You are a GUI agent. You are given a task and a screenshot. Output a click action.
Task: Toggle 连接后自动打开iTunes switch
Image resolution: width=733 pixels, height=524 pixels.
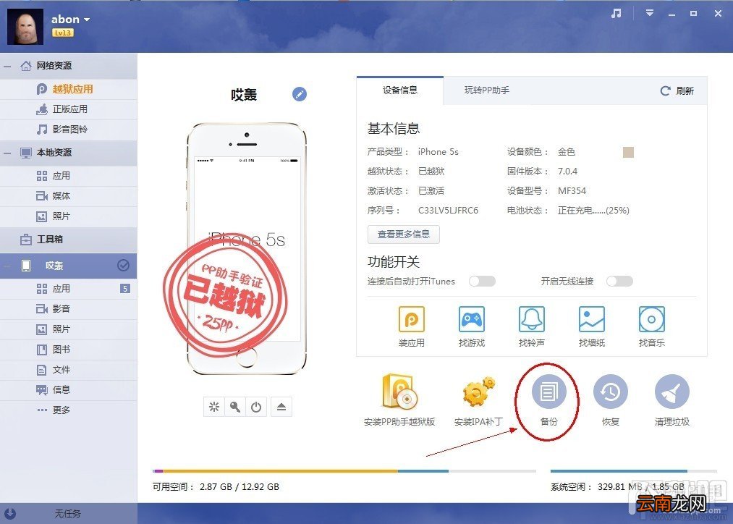pos(482,281)
